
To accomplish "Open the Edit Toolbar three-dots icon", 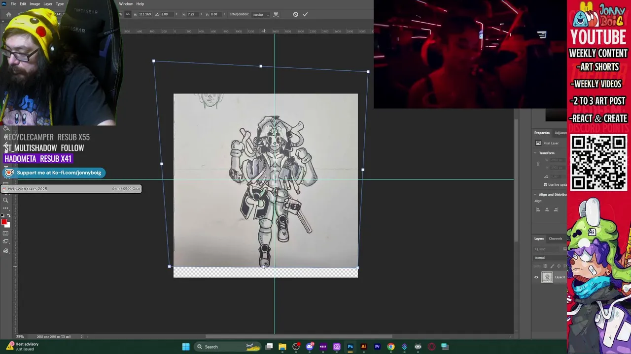I will tap(5, 208).
